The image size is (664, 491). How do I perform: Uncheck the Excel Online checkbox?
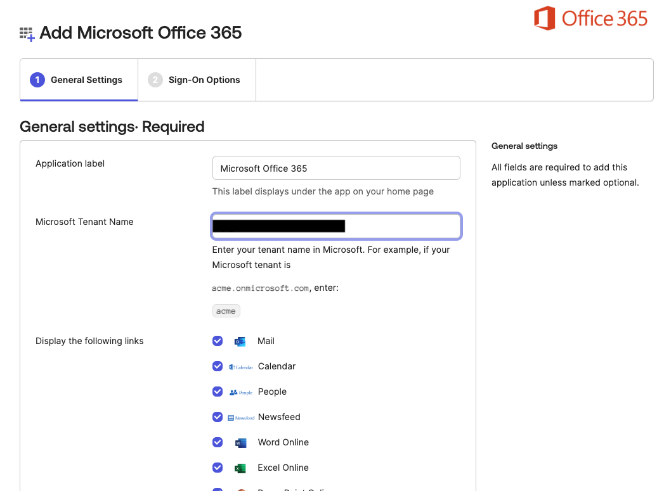click(x=218, y=468)
